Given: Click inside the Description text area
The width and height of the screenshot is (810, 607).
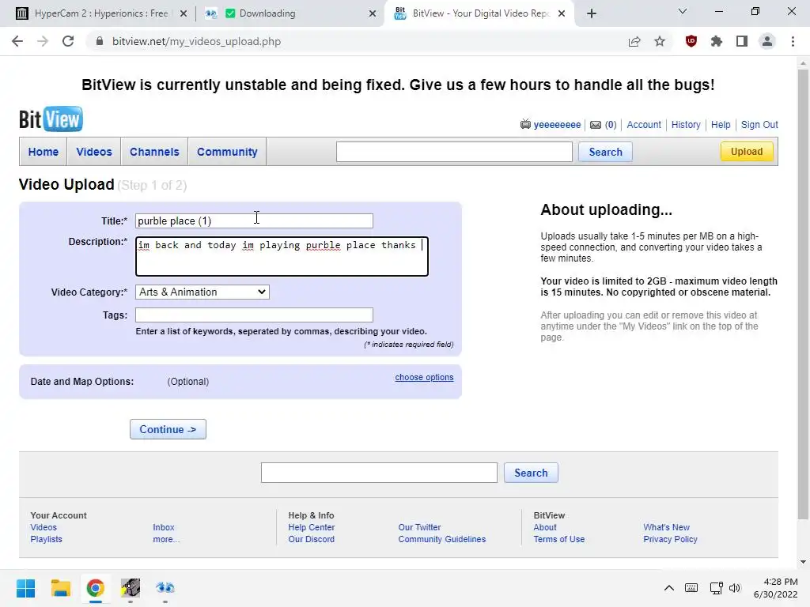Looking at the screenshot, I should [x=282, y=257].
